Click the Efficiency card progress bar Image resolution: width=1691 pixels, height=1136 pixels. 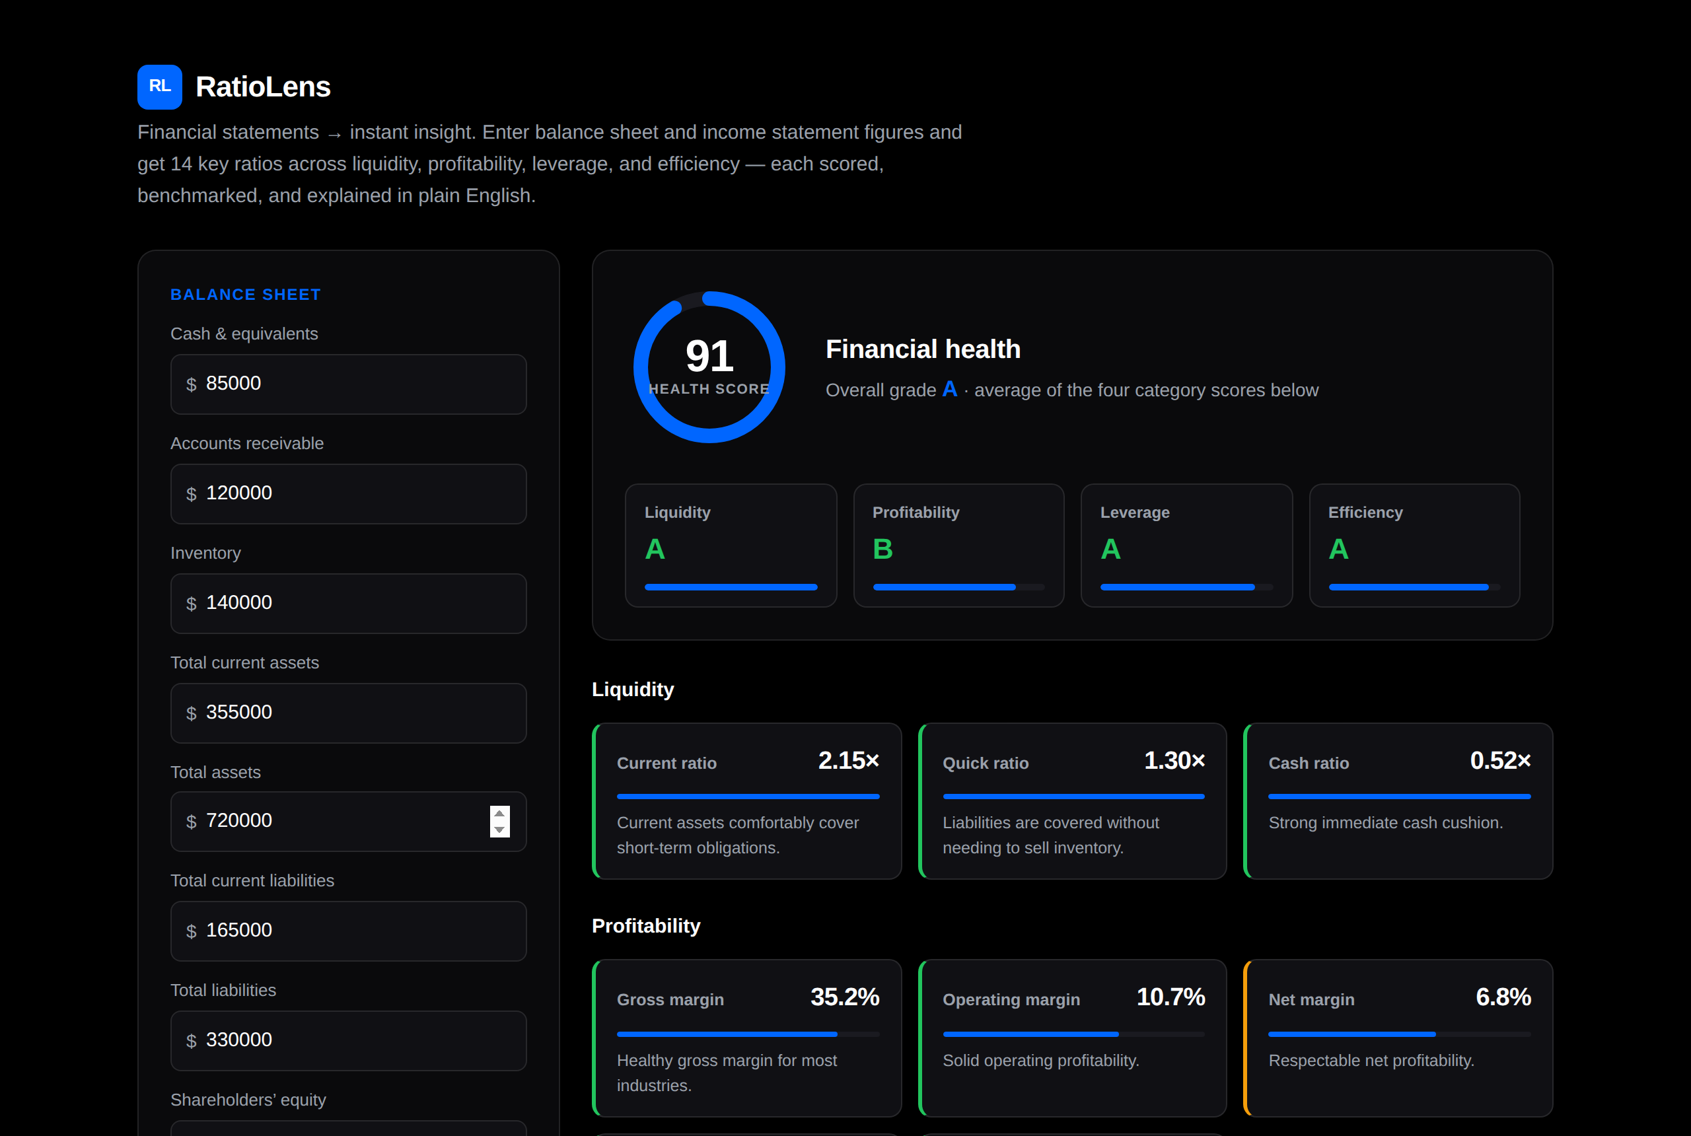tap(1414, 587)
